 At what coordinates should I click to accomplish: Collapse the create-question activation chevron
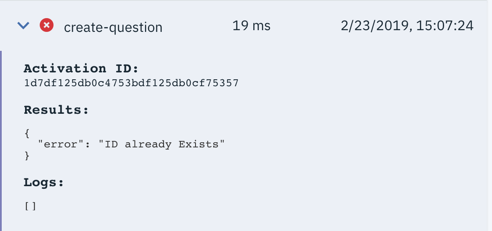23,25
